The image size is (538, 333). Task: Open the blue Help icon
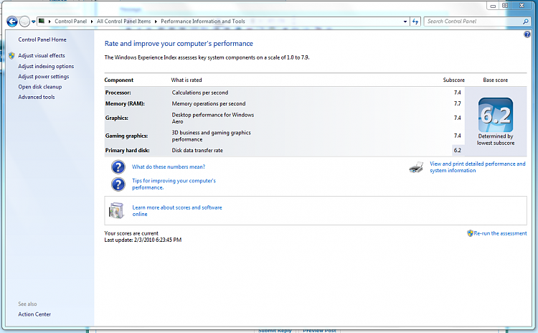coord(527,34)
